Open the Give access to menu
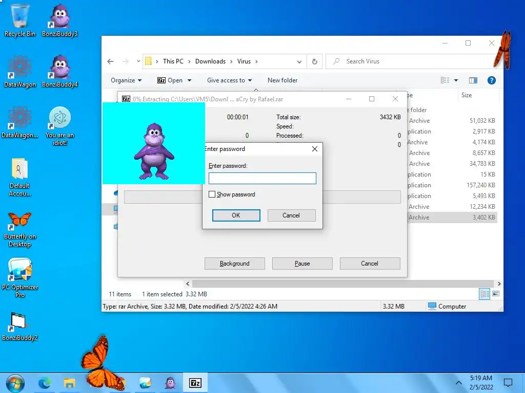Image resolution: width=525 pixels, height=393 pixels. [x=229, y=80]
